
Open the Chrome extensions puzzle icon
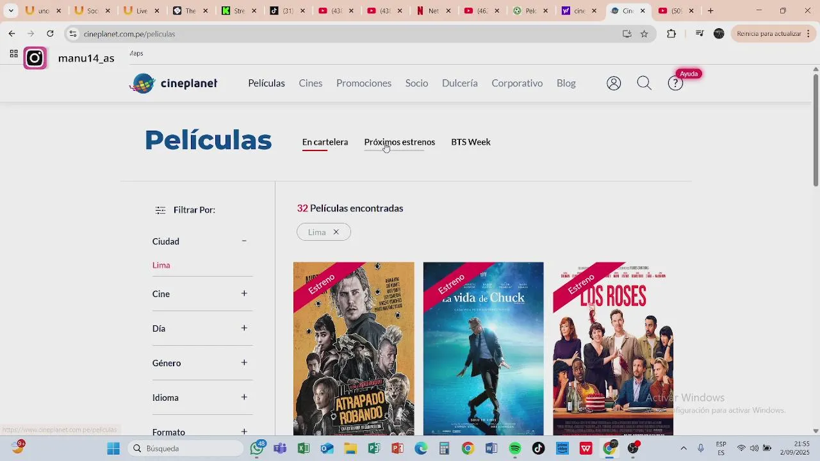[x=671, y=34]
